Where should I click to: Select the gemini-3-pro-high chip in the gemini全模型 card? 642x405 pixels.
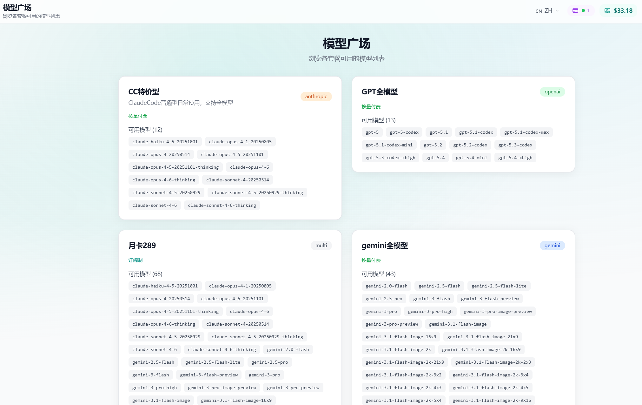tap(430, 311)
